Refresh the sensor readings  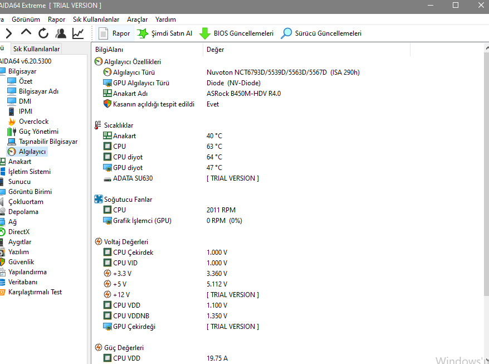click(x=43, y=33)
